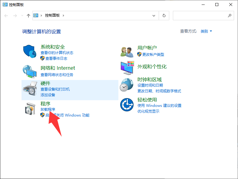Open the 卸载程序 link
The image size is (238, 179).
coord(48,109)
